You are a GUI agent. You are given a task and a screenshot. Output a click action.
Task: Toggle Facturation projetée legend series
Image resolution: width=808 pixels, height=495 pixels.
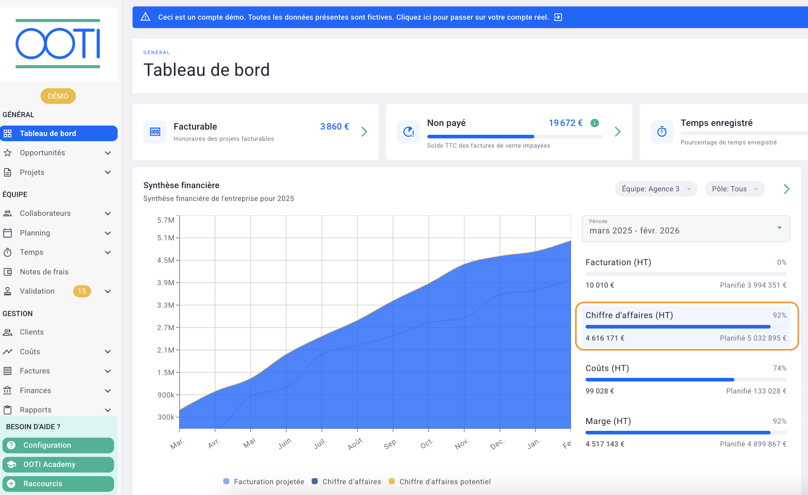263,481
